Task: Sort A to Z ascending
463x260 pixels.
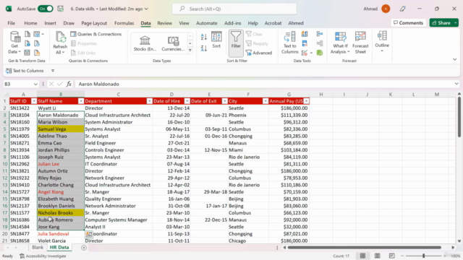Action: 204,37
